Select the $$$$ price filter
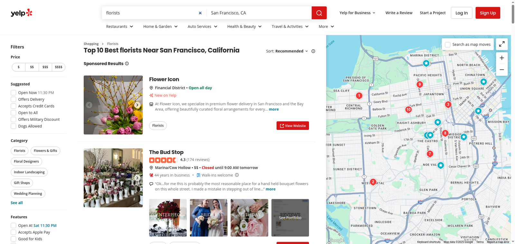Image resolution: width=515 pixels, height=244 pixels. pyautogui.click(x=59, y=67)
